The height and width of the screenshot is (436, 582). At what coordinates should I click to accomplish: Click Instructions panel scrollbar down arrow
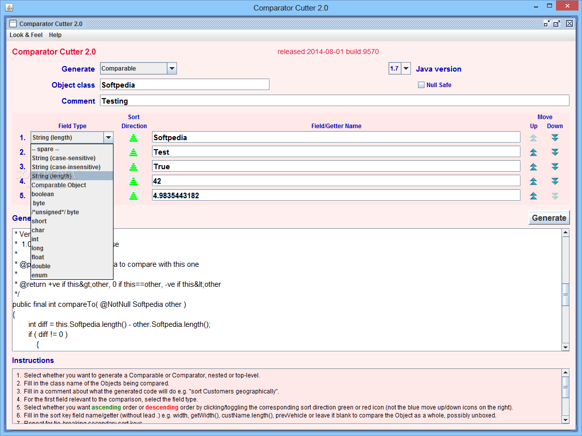(x=565, y=419)
